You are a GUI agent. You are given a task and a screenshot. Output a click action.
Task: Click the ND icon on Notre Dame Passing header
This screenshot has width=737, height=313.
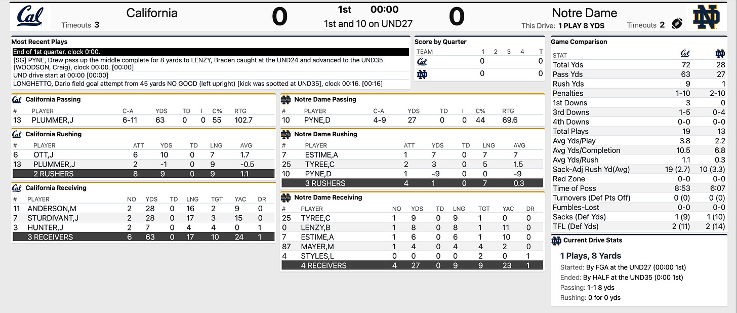[x=285, y=100]
